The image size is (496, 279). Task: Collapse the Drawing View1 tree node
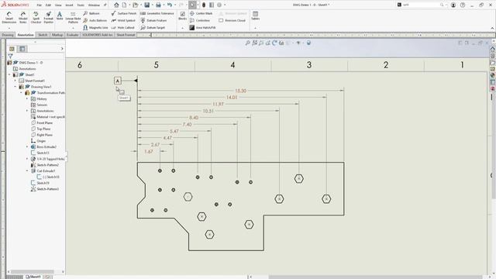(x=15, y=87)
